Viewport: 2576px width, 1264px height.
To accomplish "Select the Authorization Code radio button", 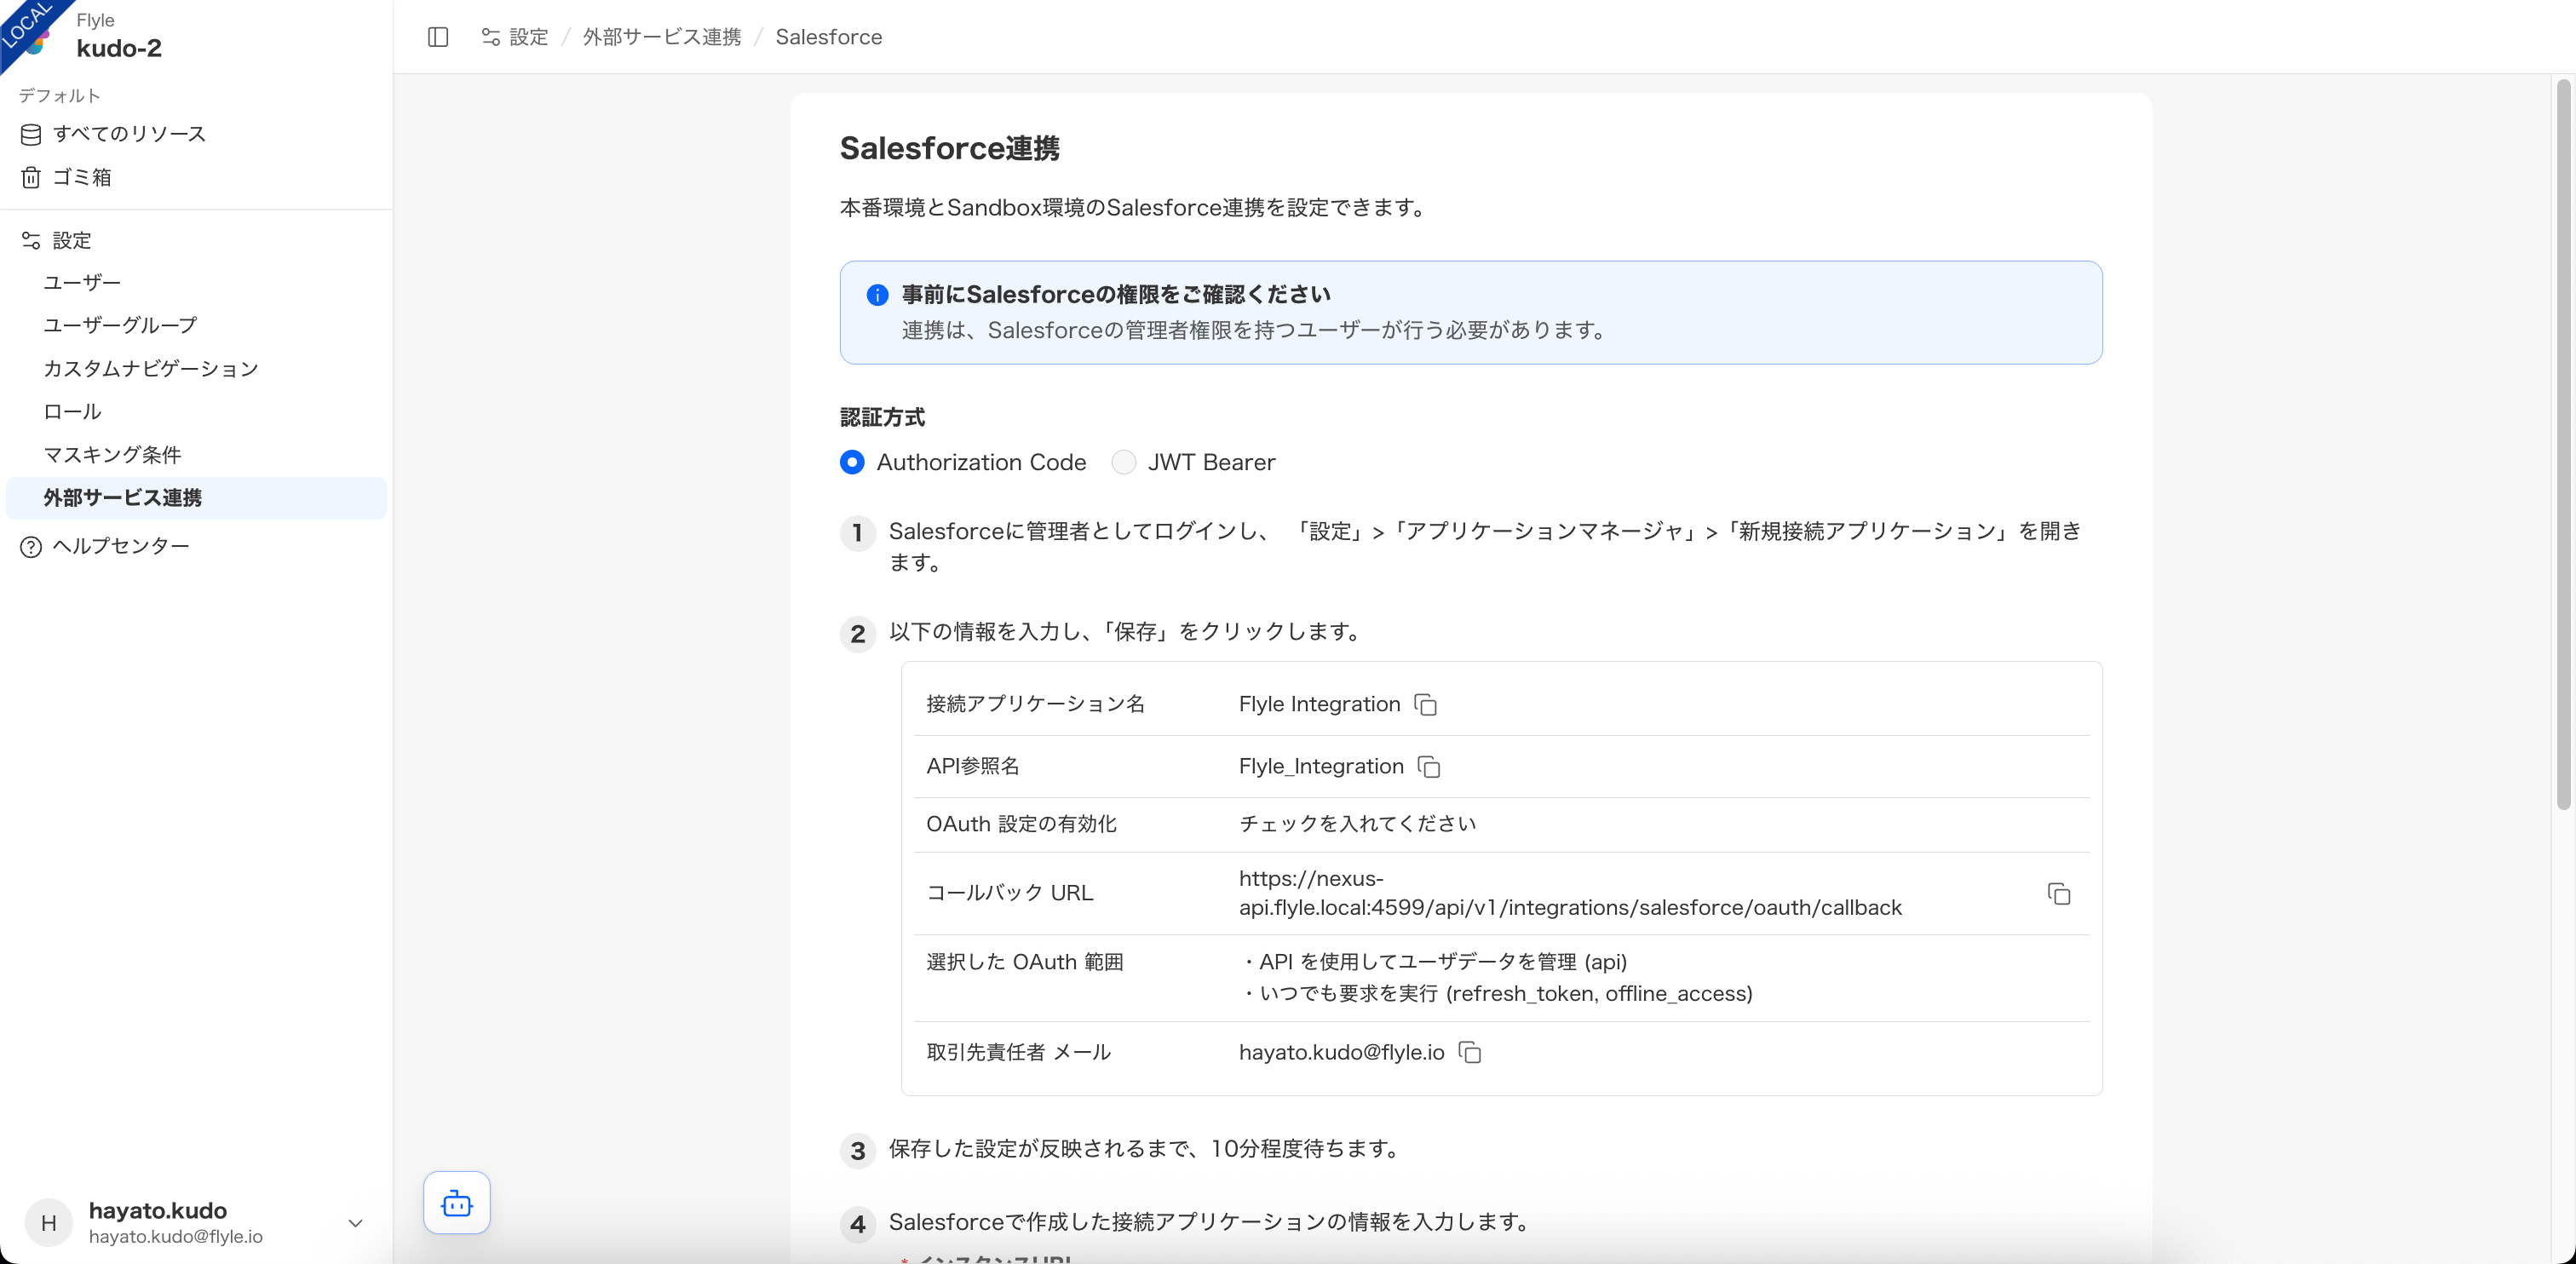I will [852, 462].
